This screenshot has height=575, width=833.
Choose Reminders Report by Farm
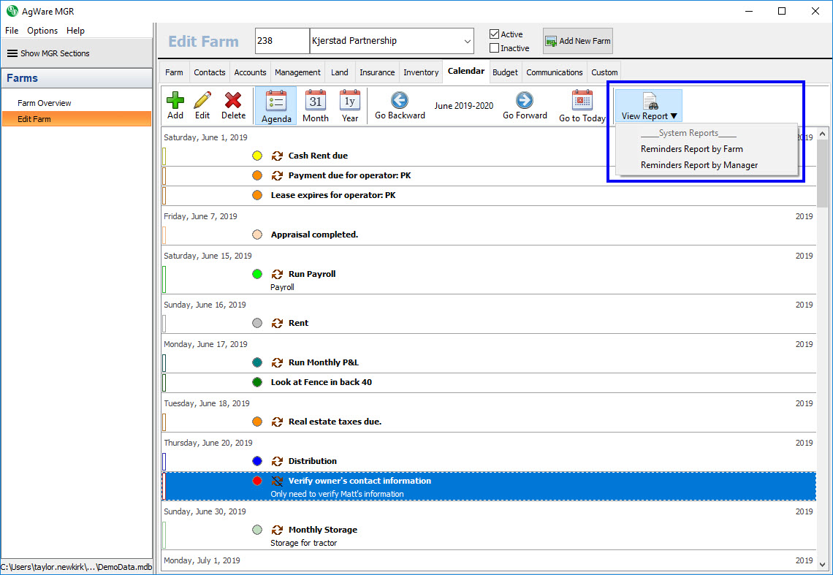tap(691, 149)
